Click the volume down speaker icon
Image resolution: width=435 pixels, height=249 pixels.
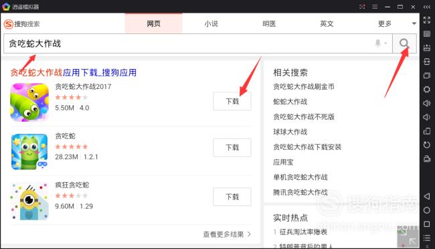tap(427, 117)
